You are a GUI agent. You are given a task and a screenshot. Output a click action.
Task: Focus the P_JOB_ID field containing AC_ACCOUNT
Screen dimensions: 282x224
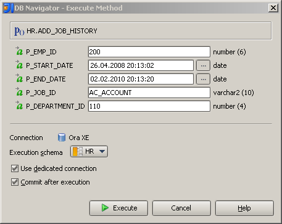point(149,93)
